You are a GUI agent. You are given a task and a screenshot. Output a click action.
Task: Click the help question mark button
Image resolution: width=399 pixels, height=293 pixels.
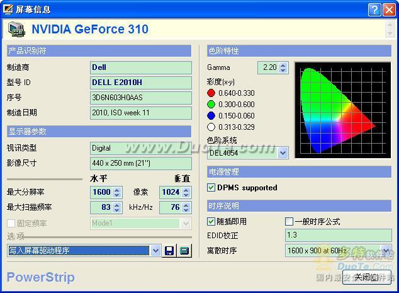[374, 9]
